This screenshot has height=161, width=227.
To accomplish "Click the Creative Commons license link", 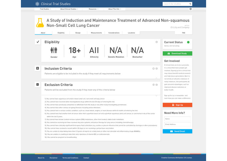I will [177, 158].
